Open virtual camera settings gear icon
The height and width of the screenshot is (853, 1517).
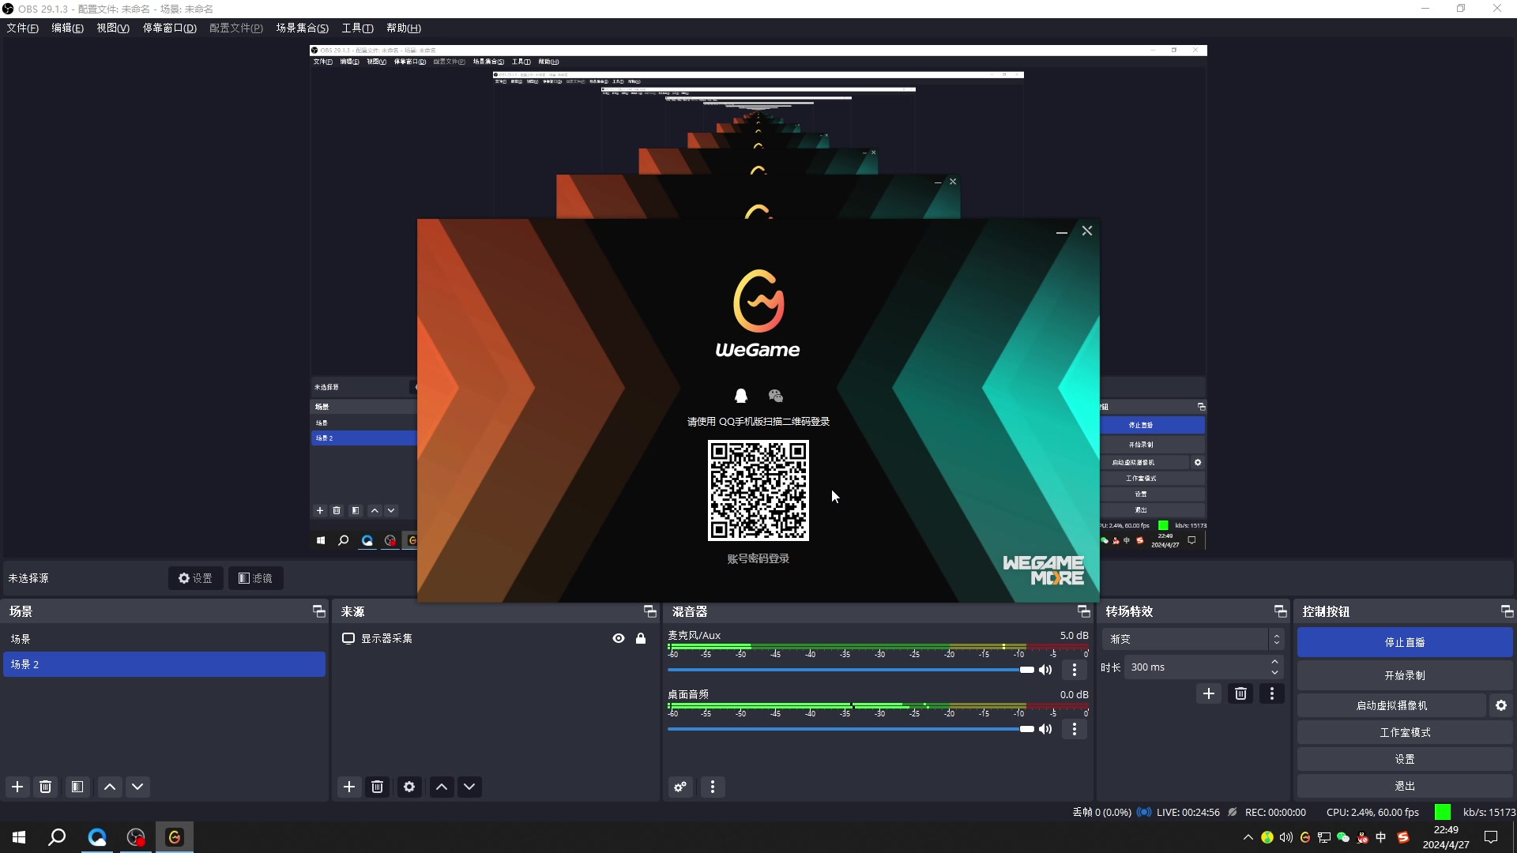click(x=1501, y=705)
